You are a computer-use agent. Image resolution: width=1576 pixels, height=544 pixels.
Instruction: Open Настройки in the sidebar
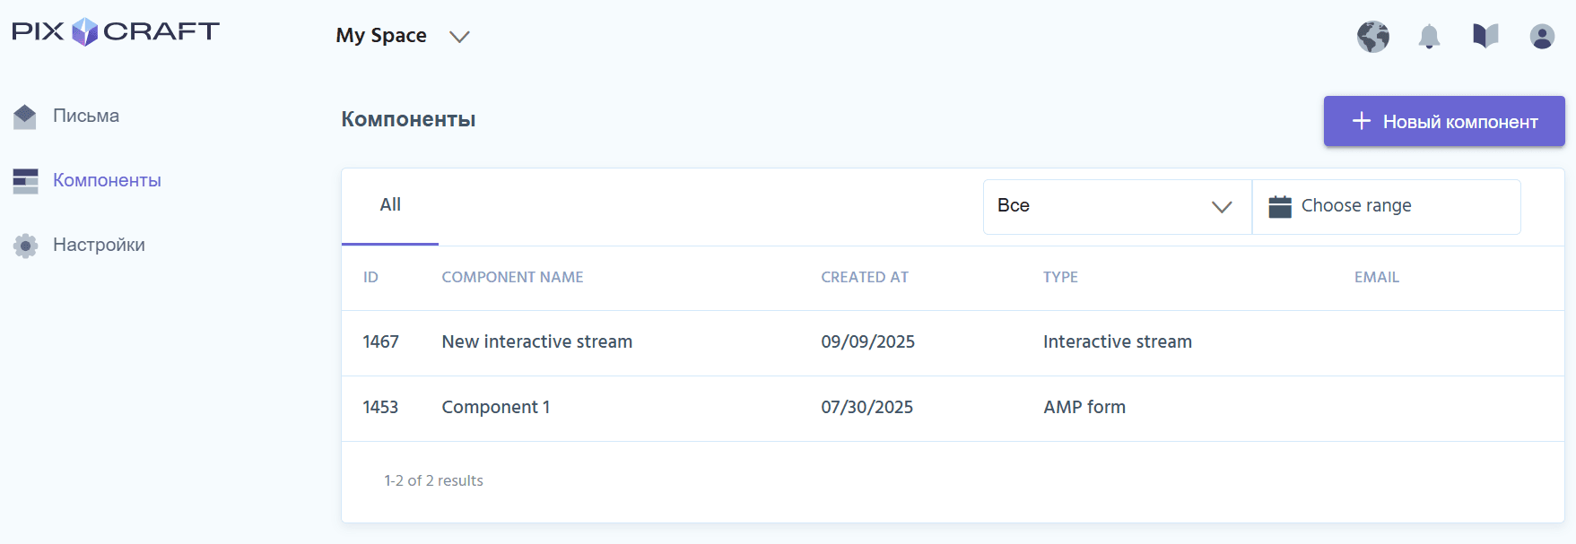[x=99, y=246]
